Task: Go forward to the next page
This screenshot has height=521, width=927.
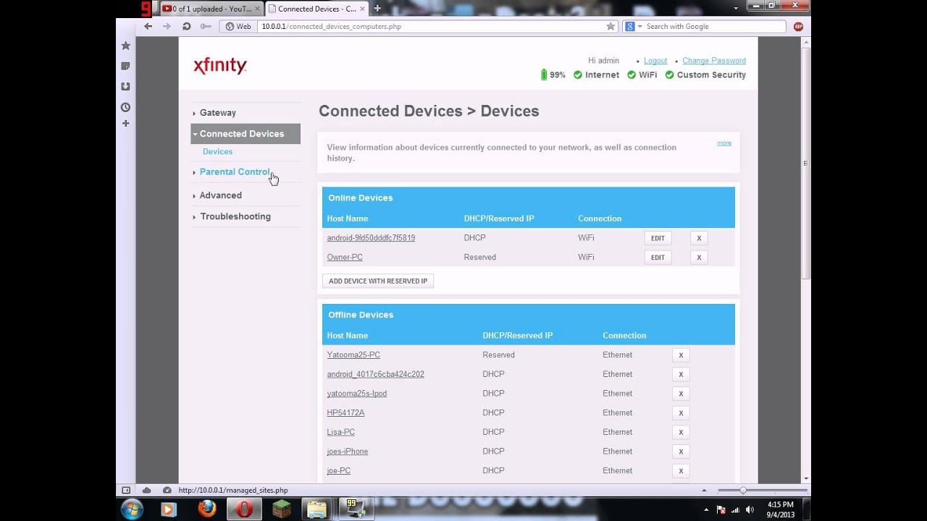Action: [167, 26]
